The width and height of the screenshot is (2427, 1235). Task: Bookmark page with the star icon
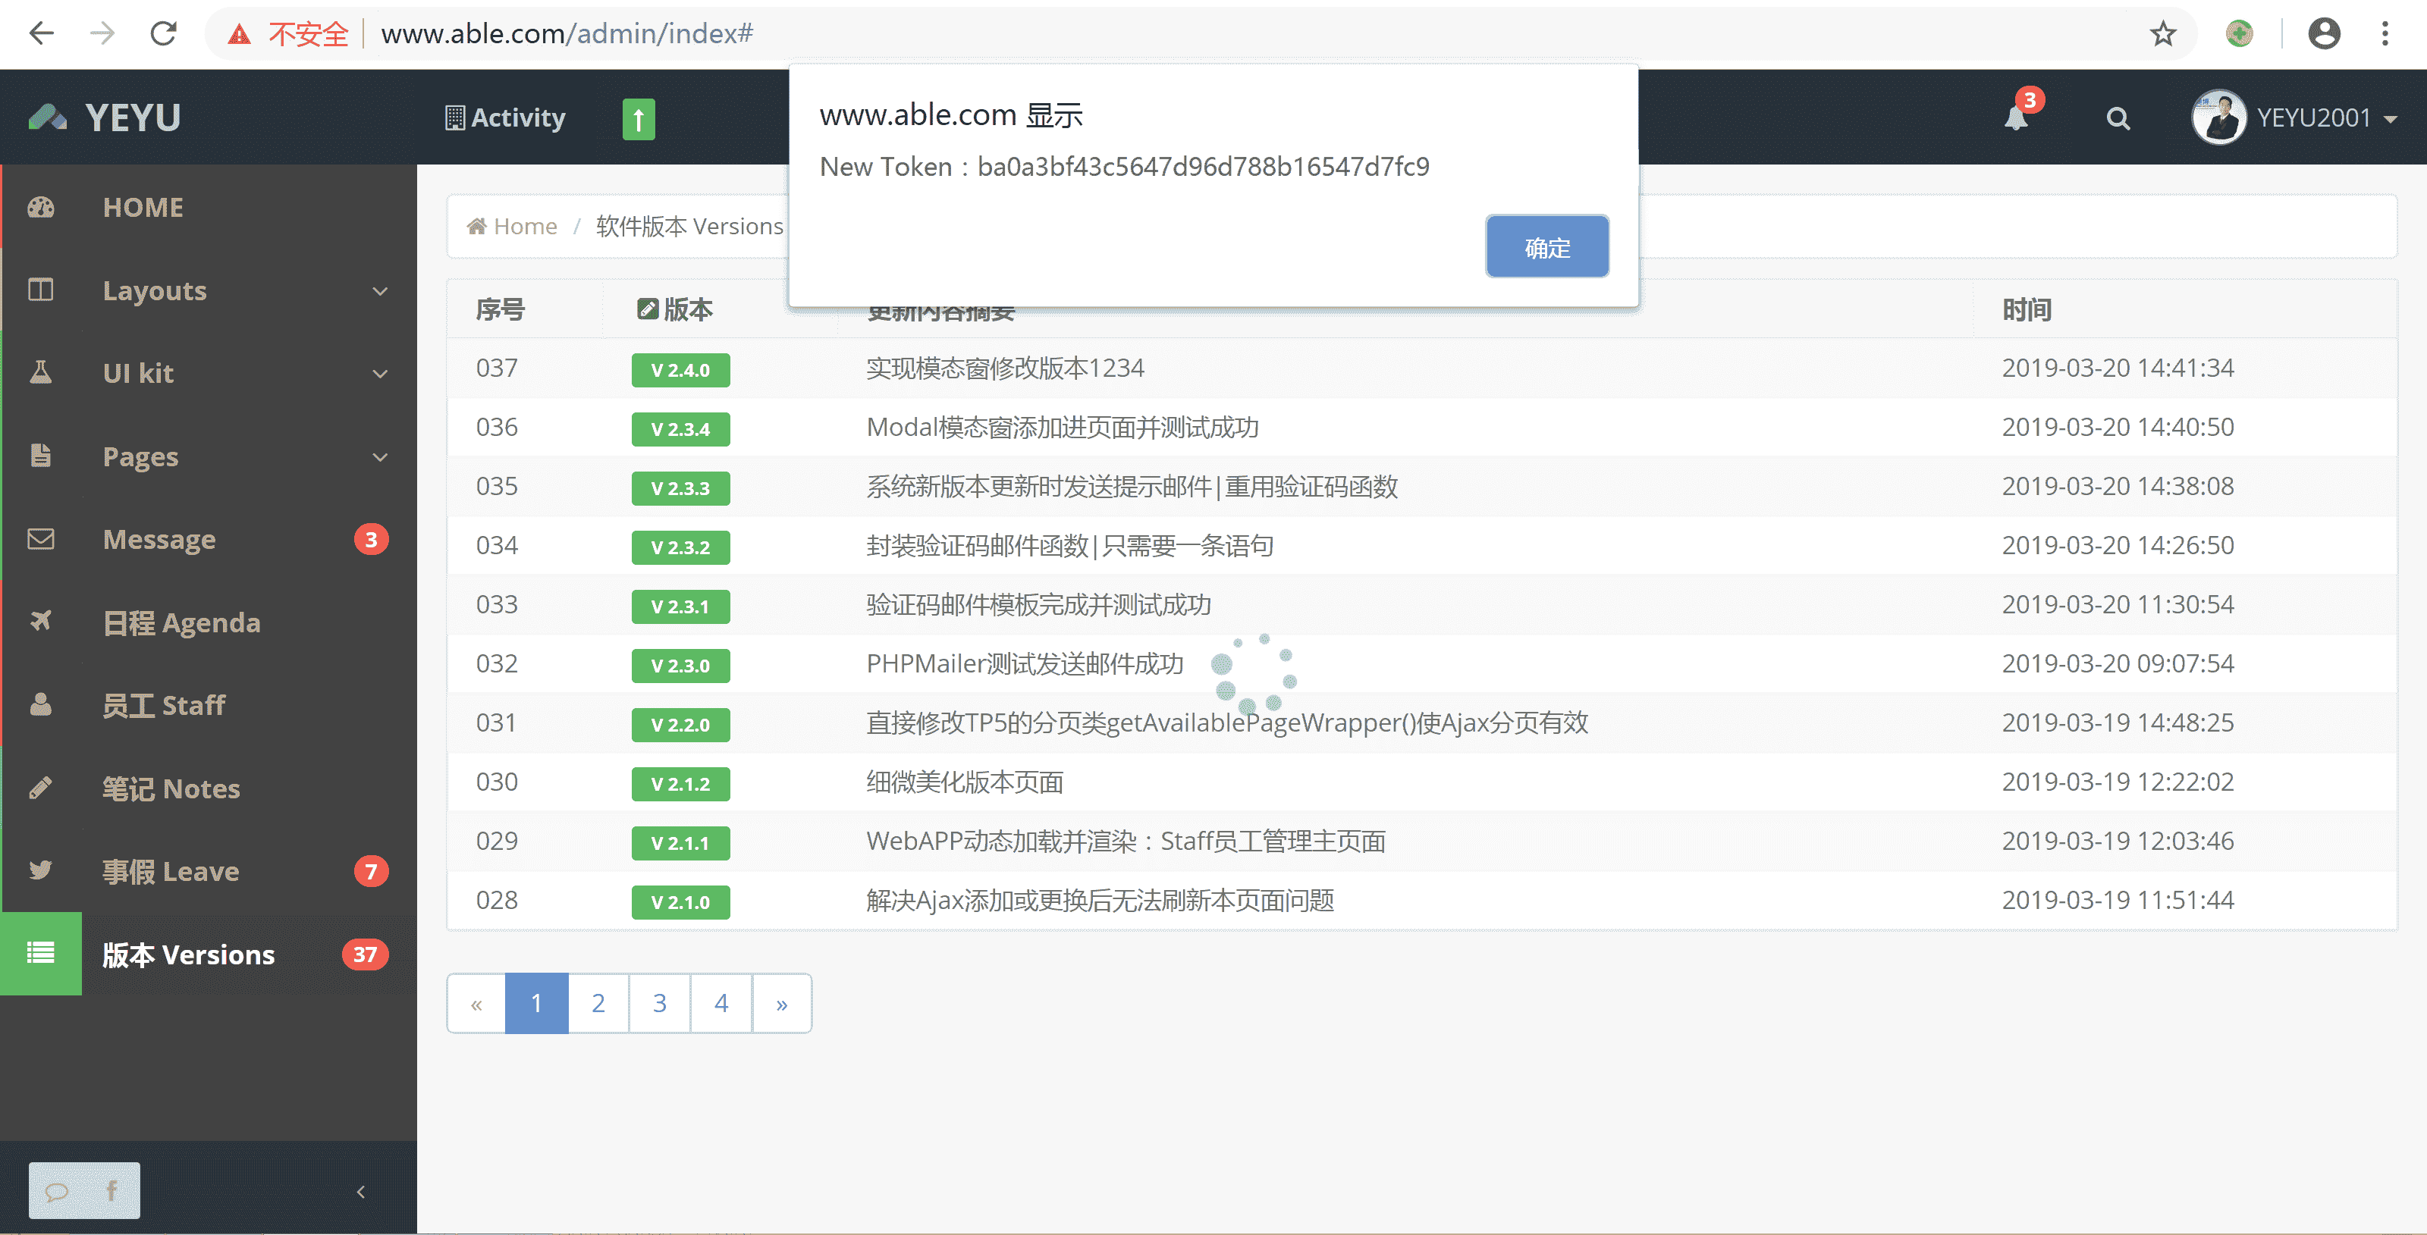coord(2162,34)
